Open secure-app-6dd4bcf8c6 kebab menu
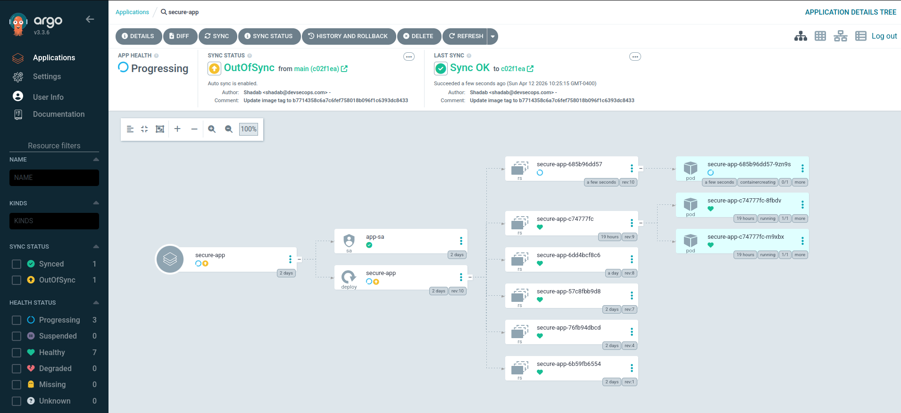901x413 pixels. (x=632, y=259)
